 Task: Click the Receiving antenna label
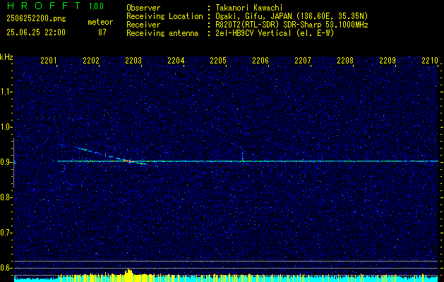(x=162, y=33)
